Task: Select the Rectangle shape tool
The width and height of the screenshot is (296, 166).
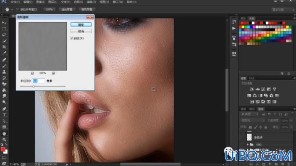Action: pos(4,127)
